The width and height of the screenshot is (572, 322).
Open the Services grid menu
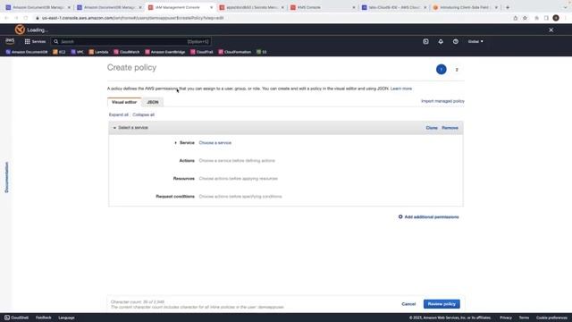click(35, 42)
